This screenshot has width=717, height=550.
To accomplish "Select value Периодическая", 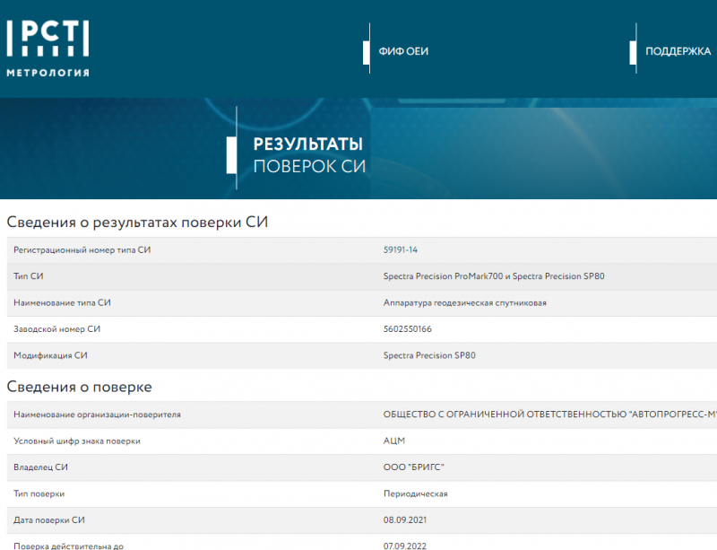I will [416, 493].
